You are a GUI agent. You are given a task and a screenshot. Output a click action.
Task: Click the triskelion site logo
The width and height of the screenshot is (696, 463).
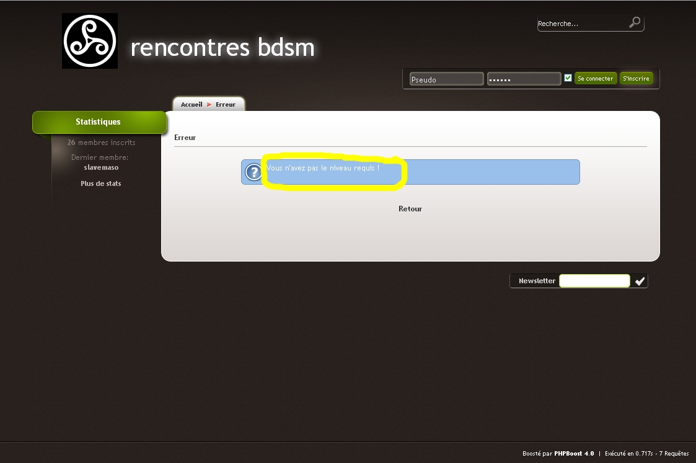90,41
